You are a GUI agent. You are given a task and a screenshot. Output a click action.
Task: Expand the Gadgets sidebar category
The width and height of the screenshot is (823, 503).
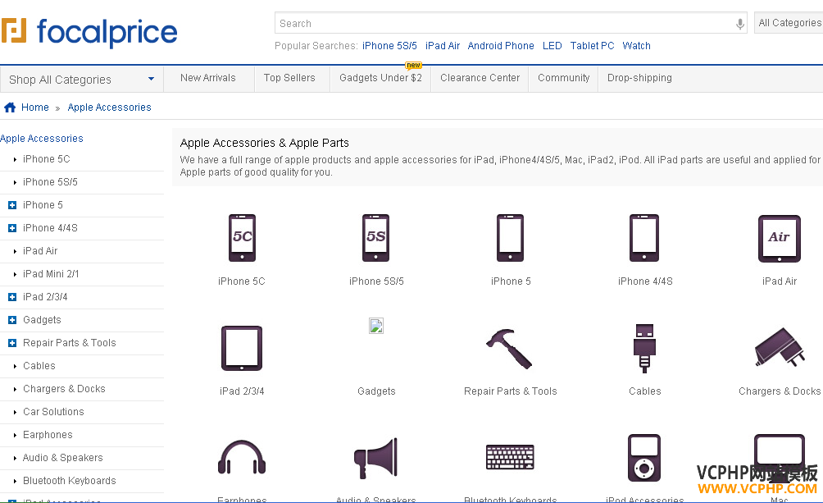[x=12, y=320]
